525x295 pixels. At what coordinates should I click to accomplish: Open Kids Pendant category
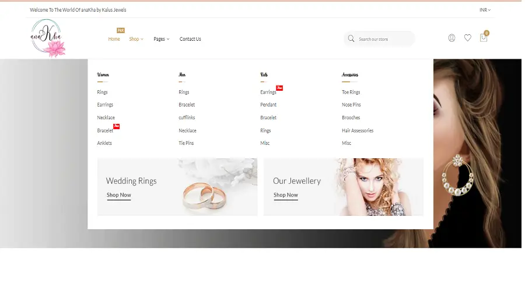[268, 105]
